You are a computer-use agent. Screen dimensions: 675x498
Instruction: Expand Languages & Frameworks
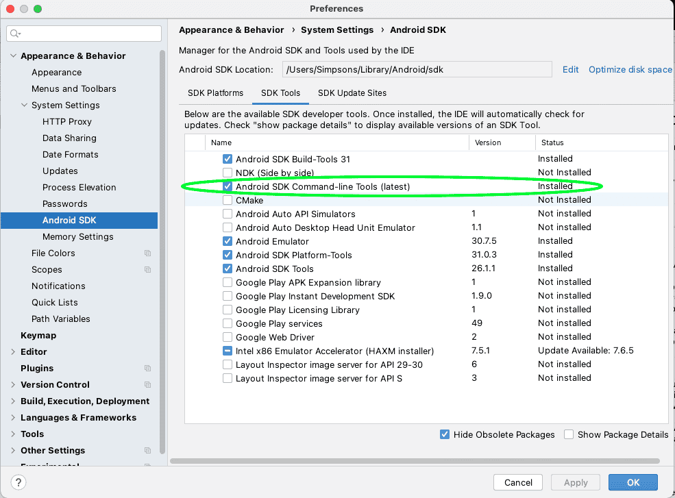[13, 417]
